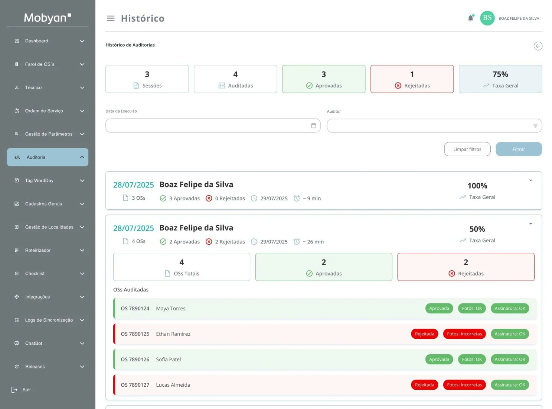
Task: Click the Técnico person icon
Action: 17,88
